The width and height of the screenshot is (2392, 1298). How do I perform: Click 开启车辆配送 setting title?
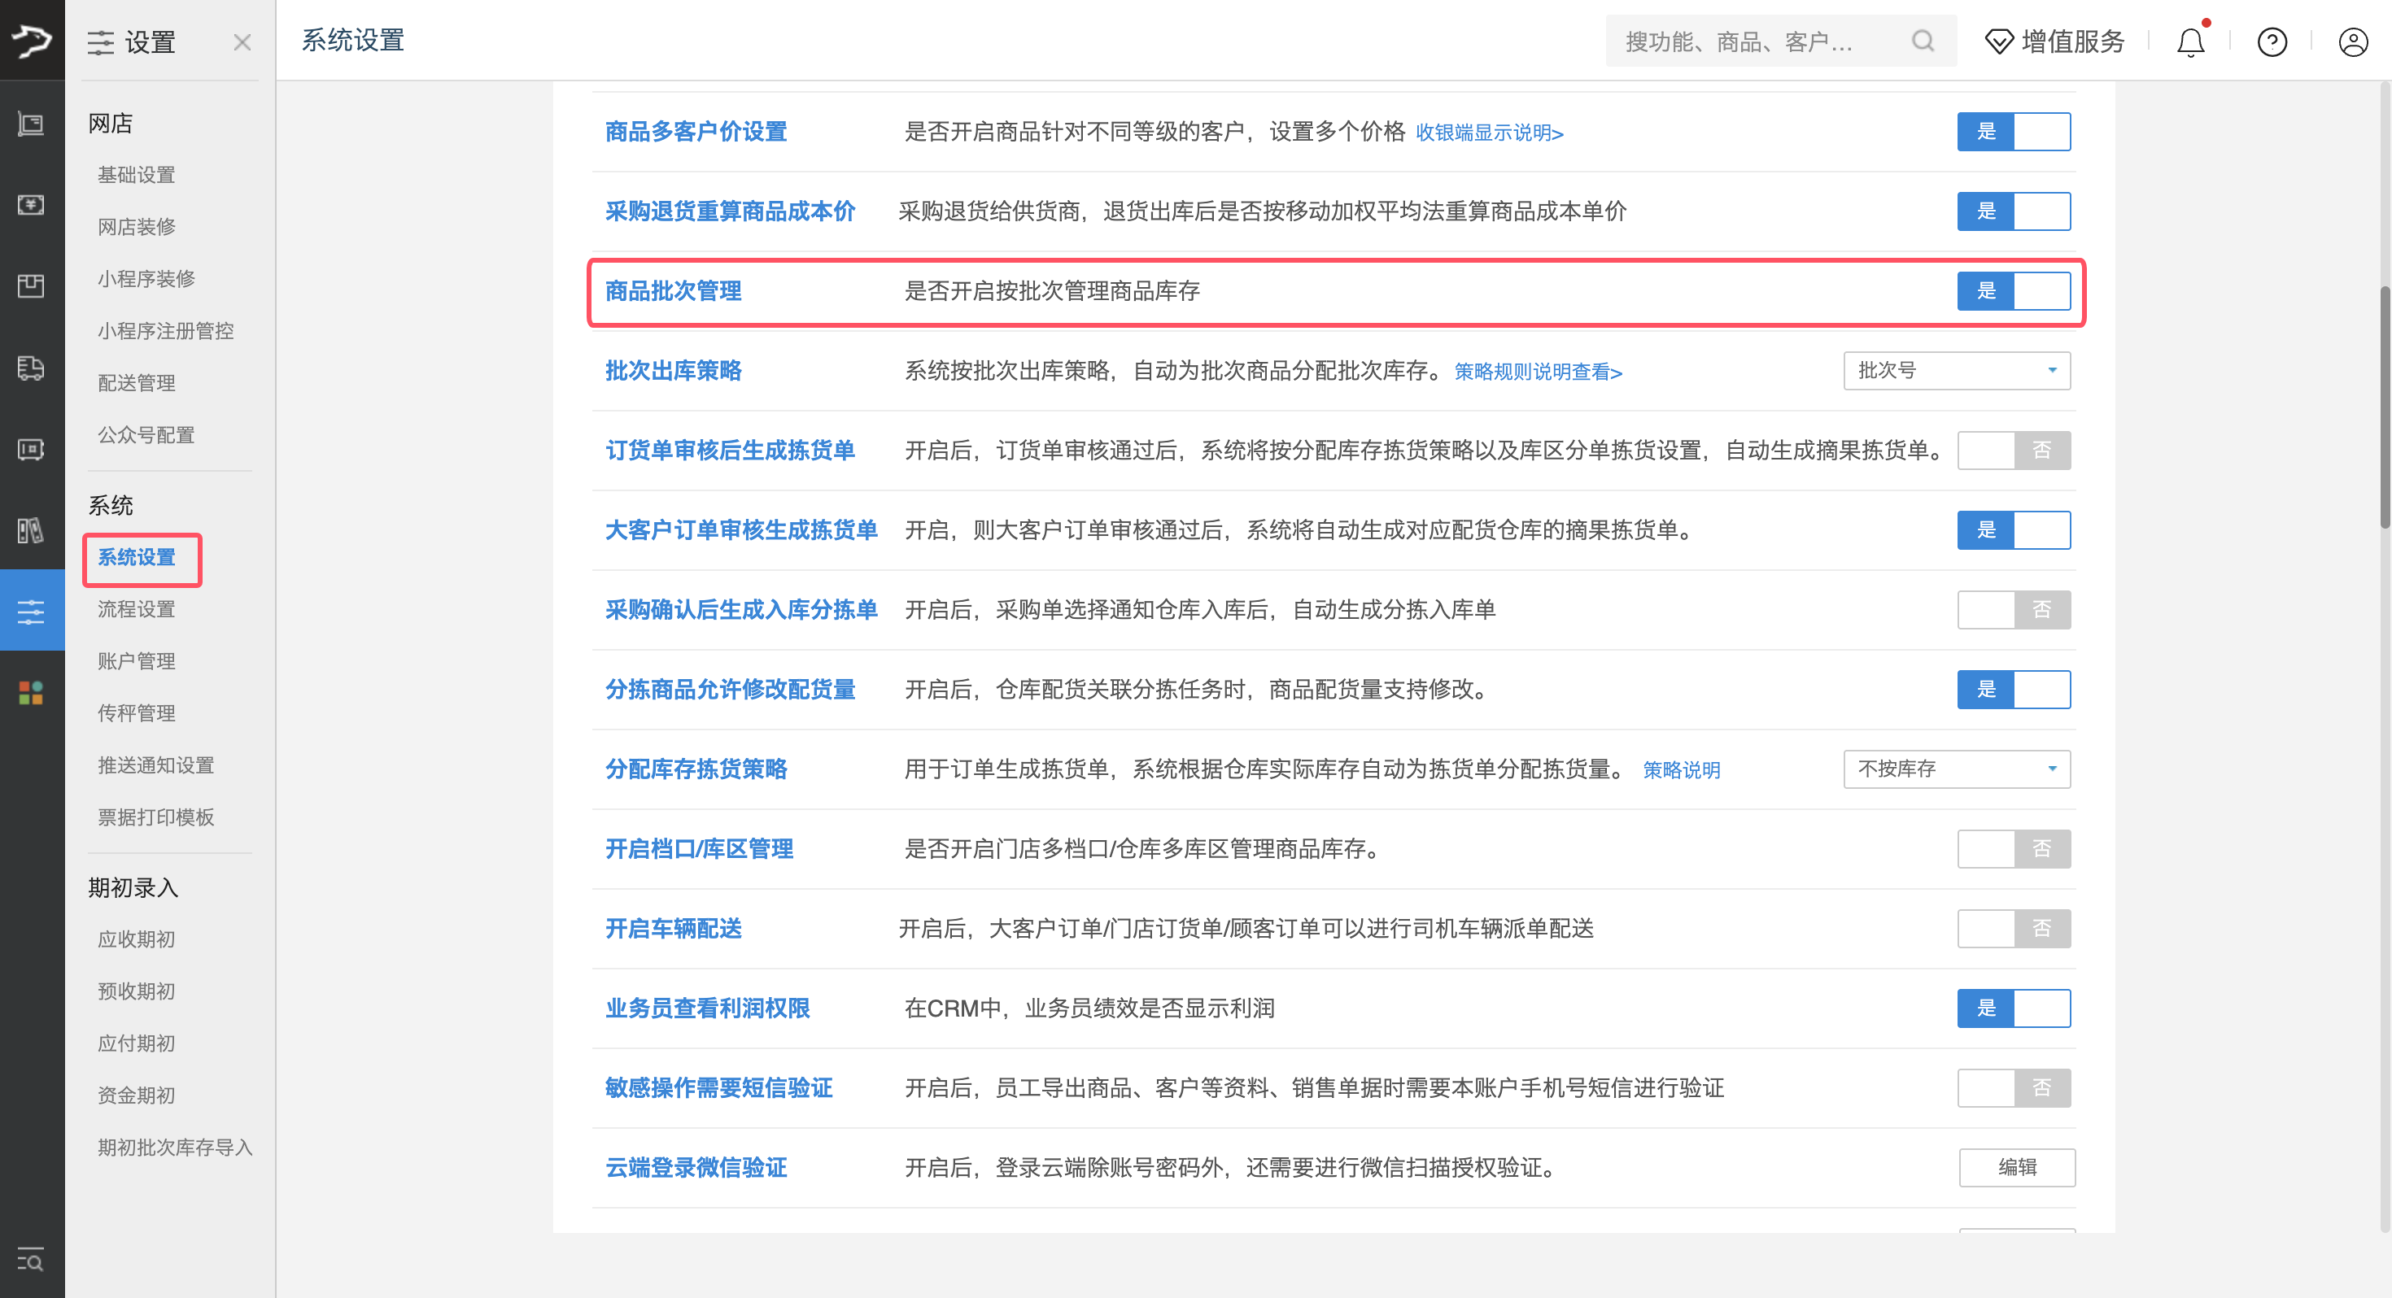[x=673, y=930]
